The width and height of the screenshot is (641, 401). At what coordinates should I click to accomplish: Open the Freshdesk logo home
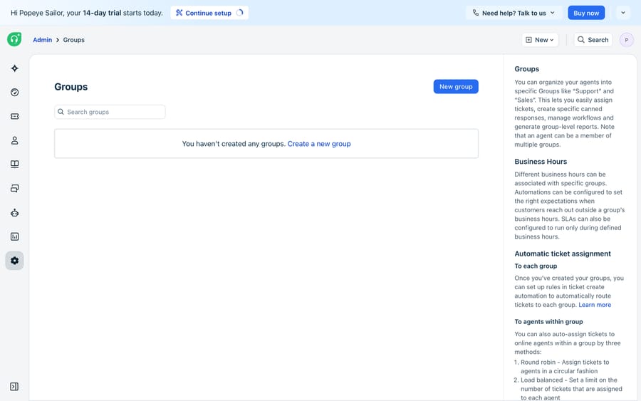coord(14,39)
